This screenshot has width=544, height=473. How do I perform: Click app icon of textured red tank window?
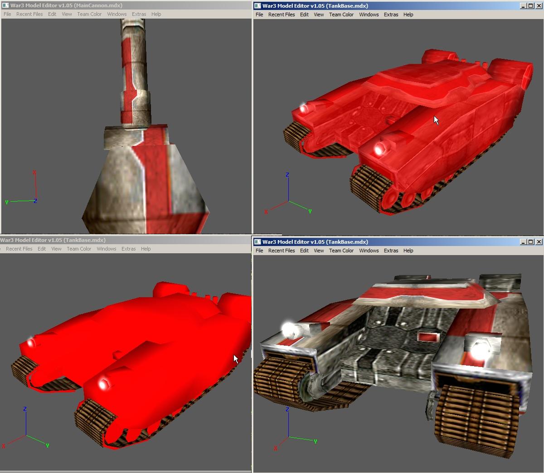257,6
